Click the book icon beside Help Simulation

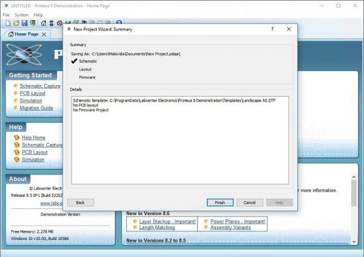[17, 159]
